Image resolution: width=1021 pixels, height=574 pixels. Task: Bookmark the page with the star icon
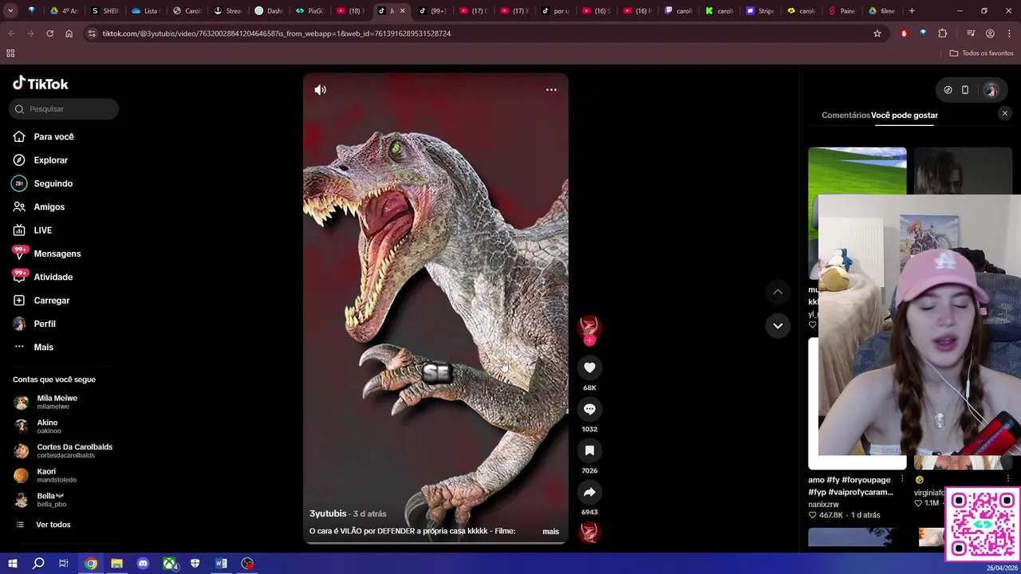coord(877,33)
